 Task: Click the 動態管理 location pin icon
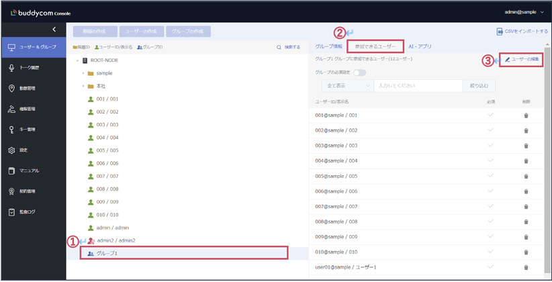coord(11,89)
